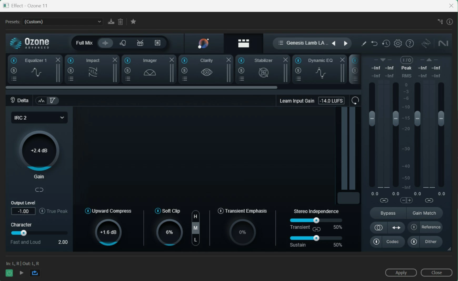Adjust the Sustain stereo independence slider
The height and width of the screenshot is (281, 458).
[x=316, y=238]
